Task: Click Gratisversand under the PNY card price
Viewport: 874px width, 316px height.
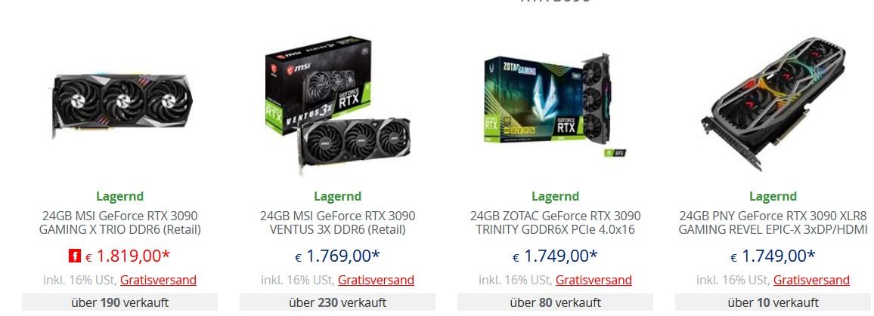Action: coord(811,280)
